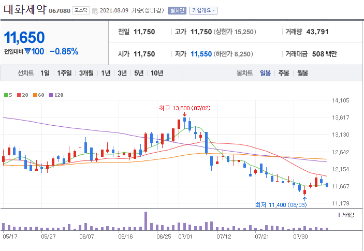Click the -0.85% change value

64,52
